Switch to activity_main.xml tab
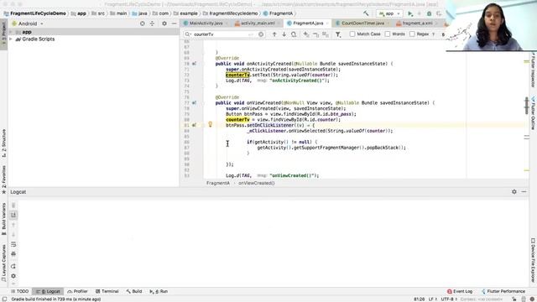Image resolution: width=537 pixels, height=302 pixels. tap(258, 23)
